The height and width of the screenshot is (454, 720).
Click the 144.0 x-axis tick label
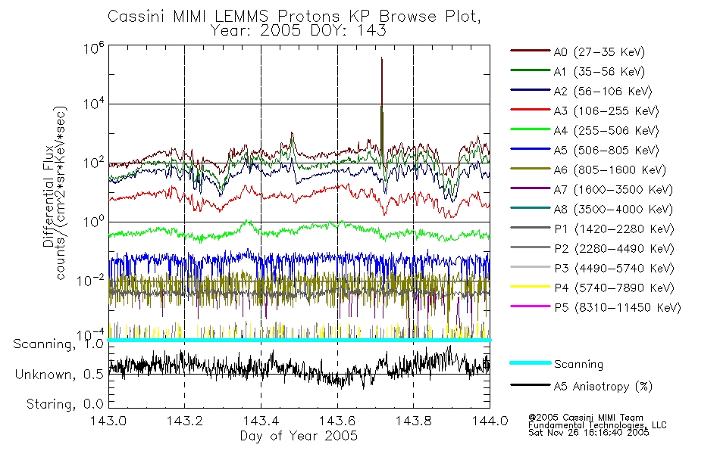click(x=490, y=421)
